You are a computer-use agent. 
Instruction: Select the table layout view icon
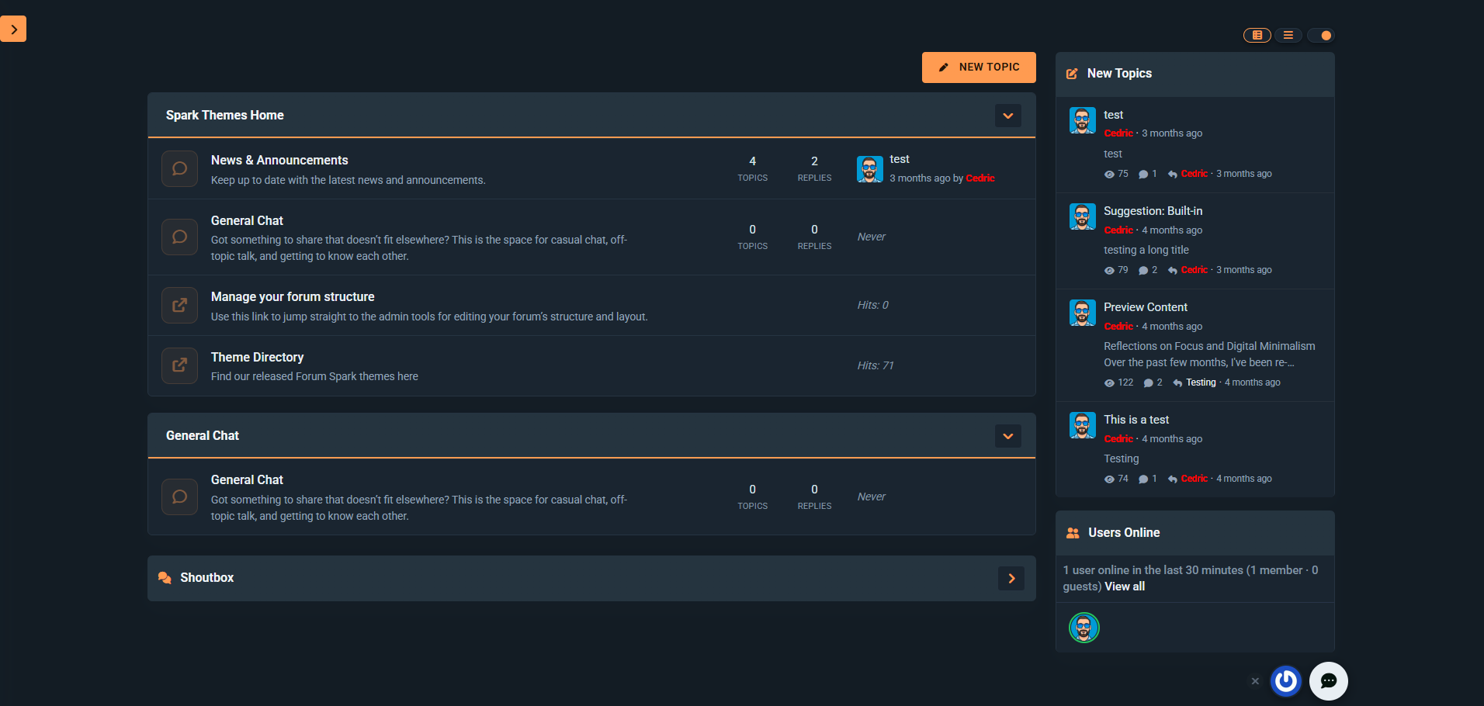pos(1257,35)
